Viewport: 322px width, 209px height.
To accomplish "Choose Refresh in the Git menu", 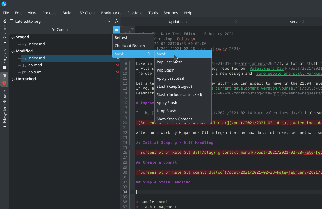I will click(x=133, y=37).
